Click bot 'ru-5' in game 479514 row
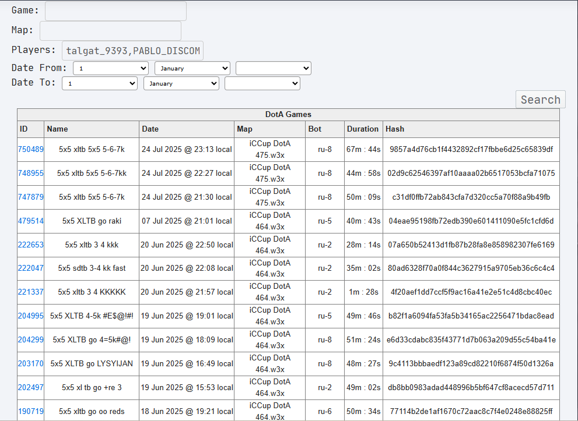Viewport: 578px width, 421px height. [325, 221]
